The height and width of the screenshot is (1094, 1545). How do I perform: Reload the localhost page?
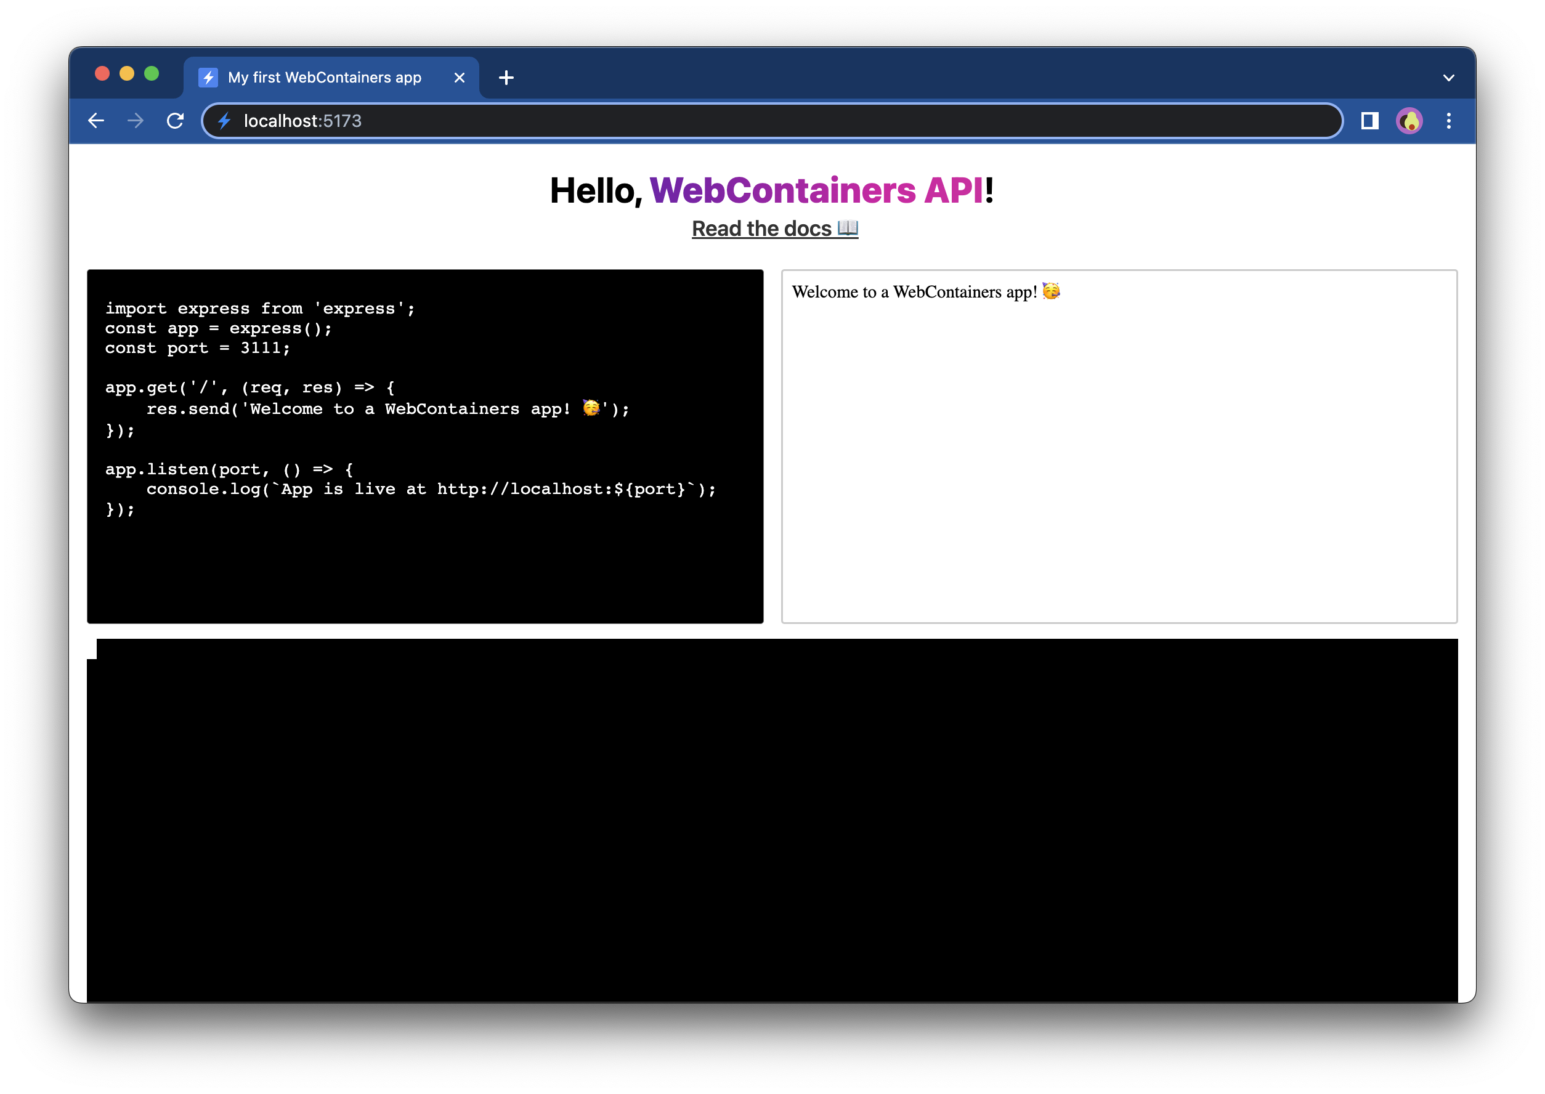[175, 121]
